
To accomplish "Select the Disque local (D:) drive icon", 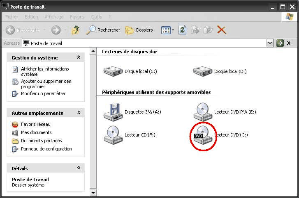I will 202,71.
